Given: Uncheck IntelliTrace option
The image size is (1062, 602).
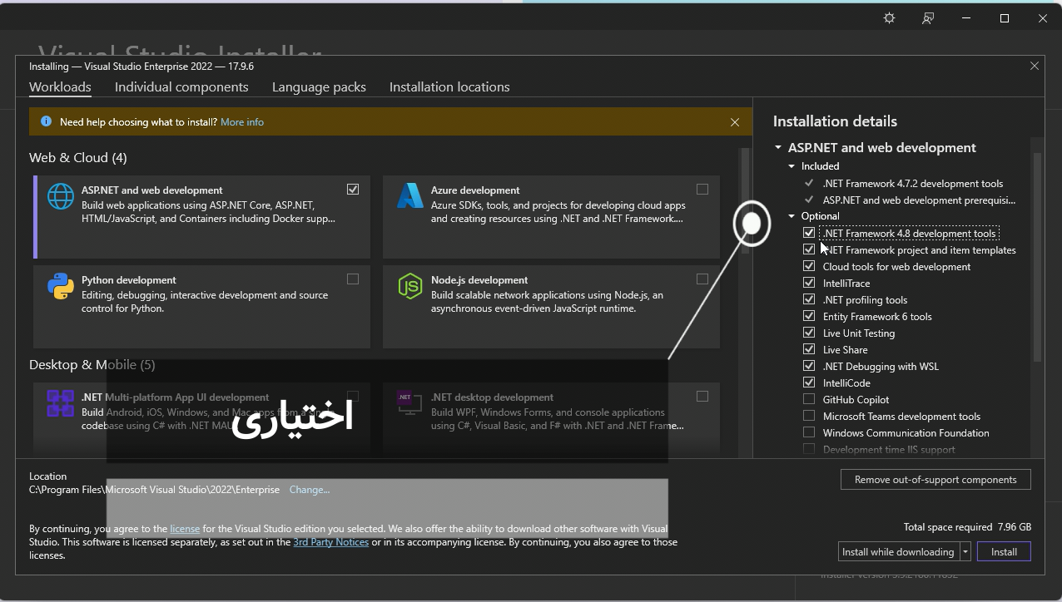Looking at the screenshot, I should (x=809, y=283).
